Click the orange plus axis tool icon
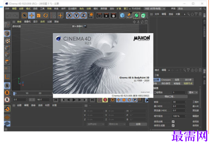 [60, 15]
